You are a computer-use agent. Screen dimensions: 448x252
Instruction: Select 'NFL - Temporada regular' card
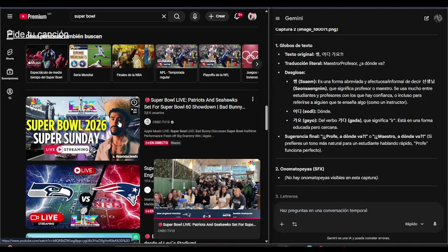coord(176,63)
